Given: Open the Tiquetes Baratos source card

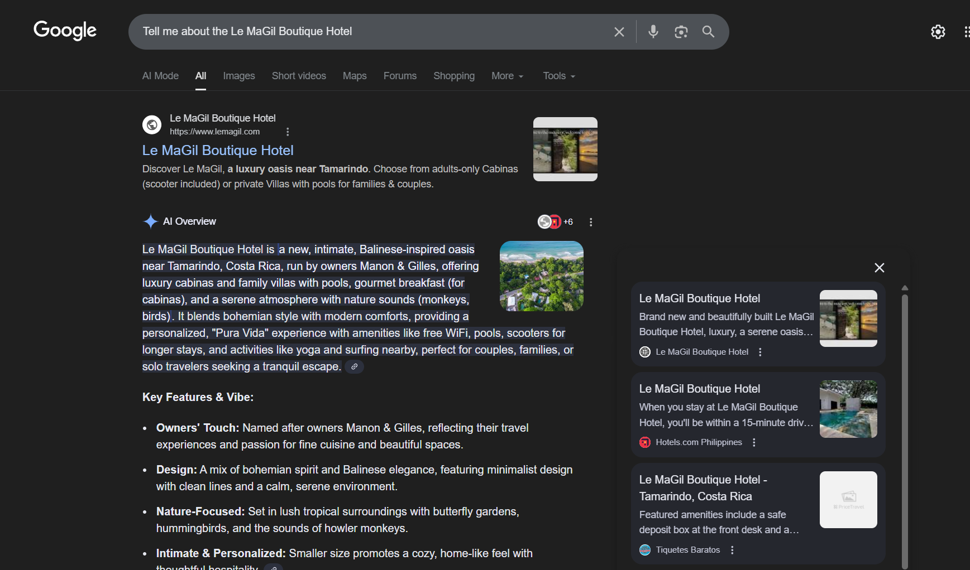Looking at the screenshot, I should 726,505.
